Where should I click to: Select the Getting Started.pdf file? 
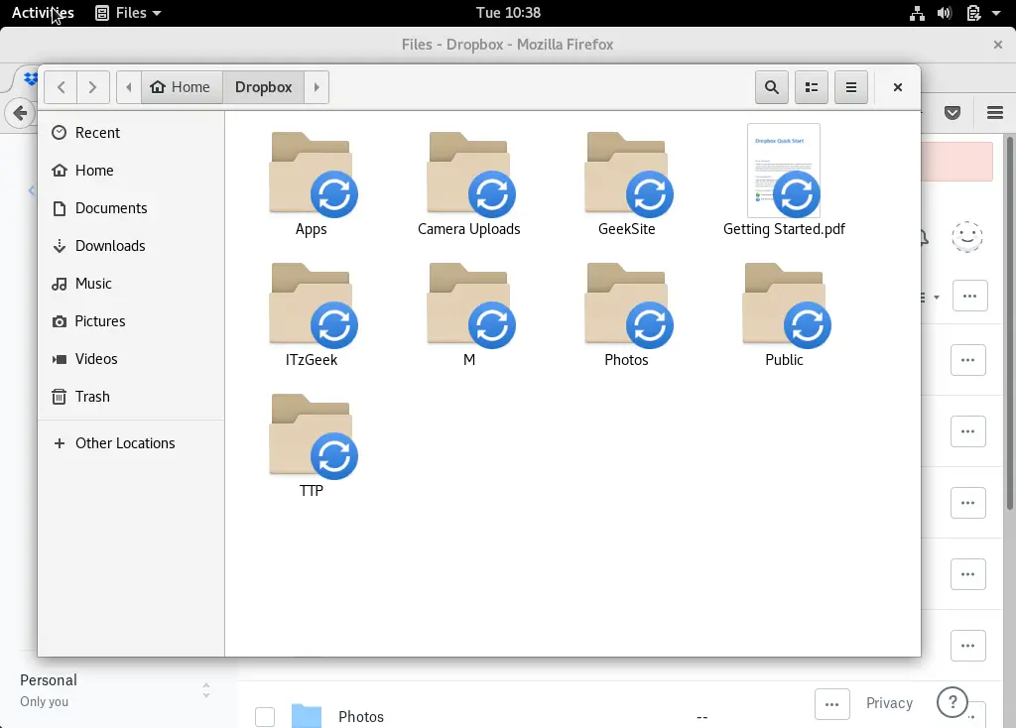pyautogui.click(x=784, y=182)
